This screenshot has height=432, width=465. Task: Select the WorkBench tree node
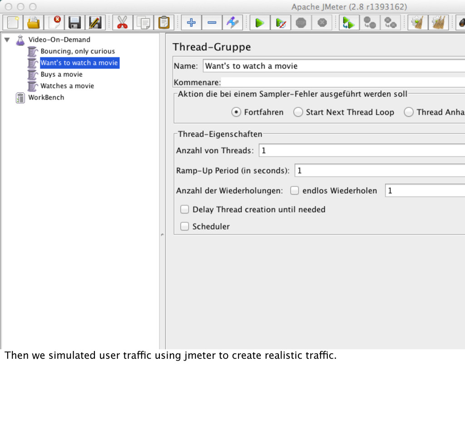click(46, 98)
